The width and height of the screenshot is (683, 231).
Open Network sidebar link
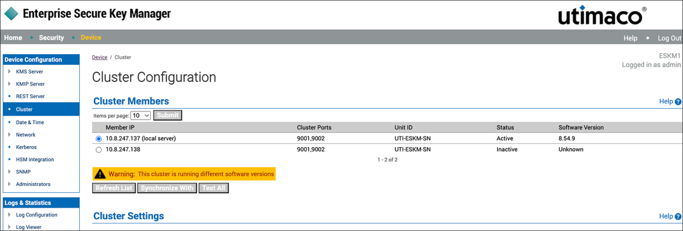(x=26, y=135)
